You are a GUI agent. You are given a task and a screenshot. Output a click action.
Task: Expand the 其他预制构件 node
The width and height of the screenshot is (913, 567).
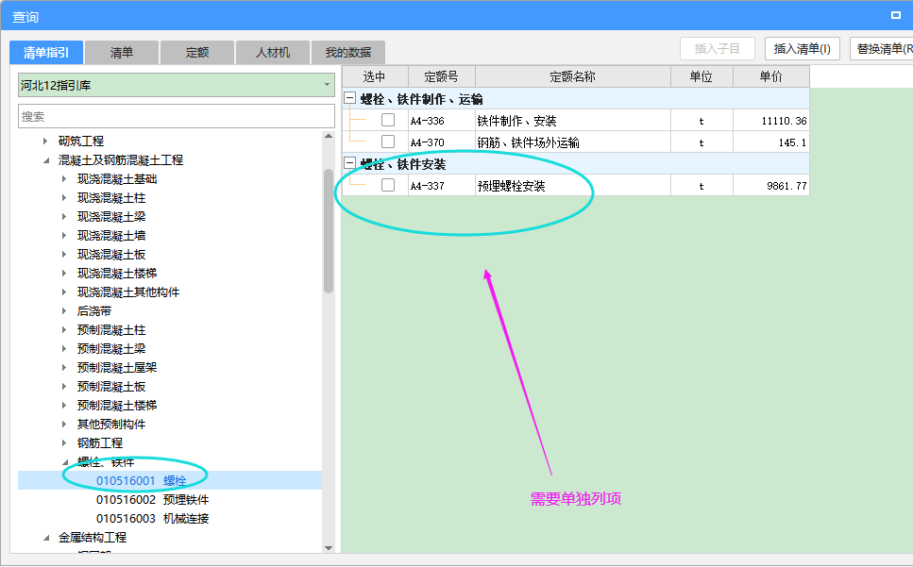[64, 424]
